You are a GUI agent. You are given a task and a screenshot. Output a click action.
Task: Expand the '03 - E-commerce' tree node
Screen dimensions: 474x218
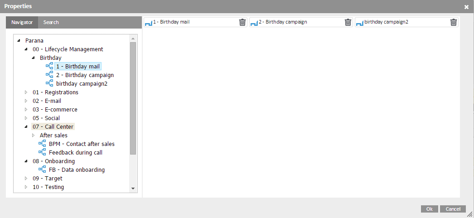26,110
